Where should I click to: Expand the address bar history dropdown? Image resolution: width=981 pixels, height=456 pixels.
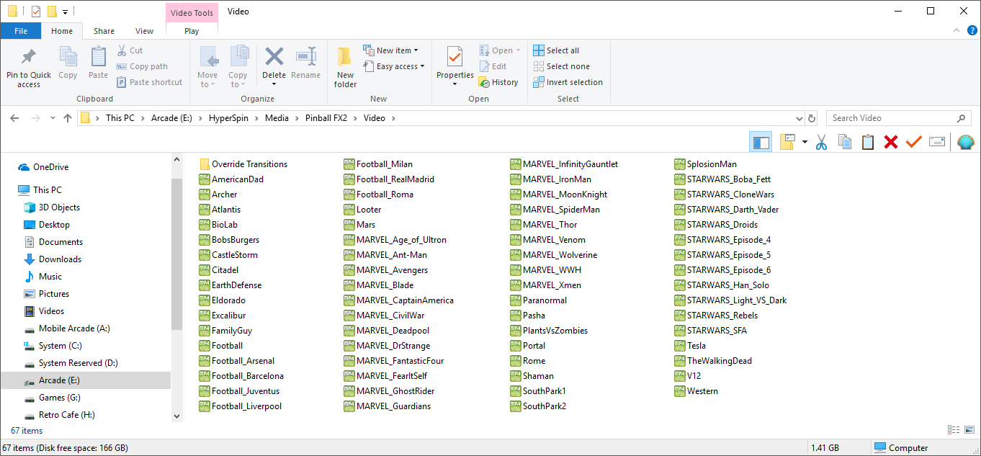tap(799, 118)
